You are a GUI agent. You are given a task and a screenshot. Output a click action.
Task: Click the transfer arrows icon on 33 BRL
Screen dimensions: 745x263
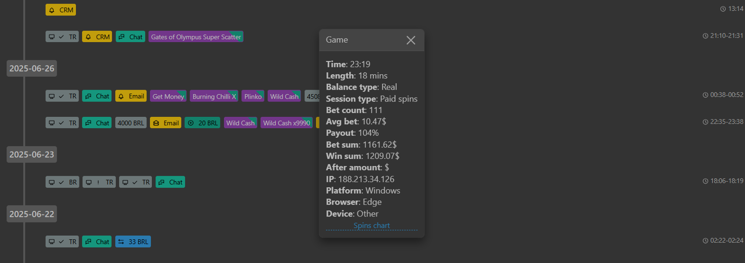pyautogui.click(x=121, y=242)
